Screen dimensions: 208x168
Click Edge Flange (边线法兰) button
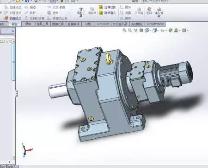(x=13, y=7)
